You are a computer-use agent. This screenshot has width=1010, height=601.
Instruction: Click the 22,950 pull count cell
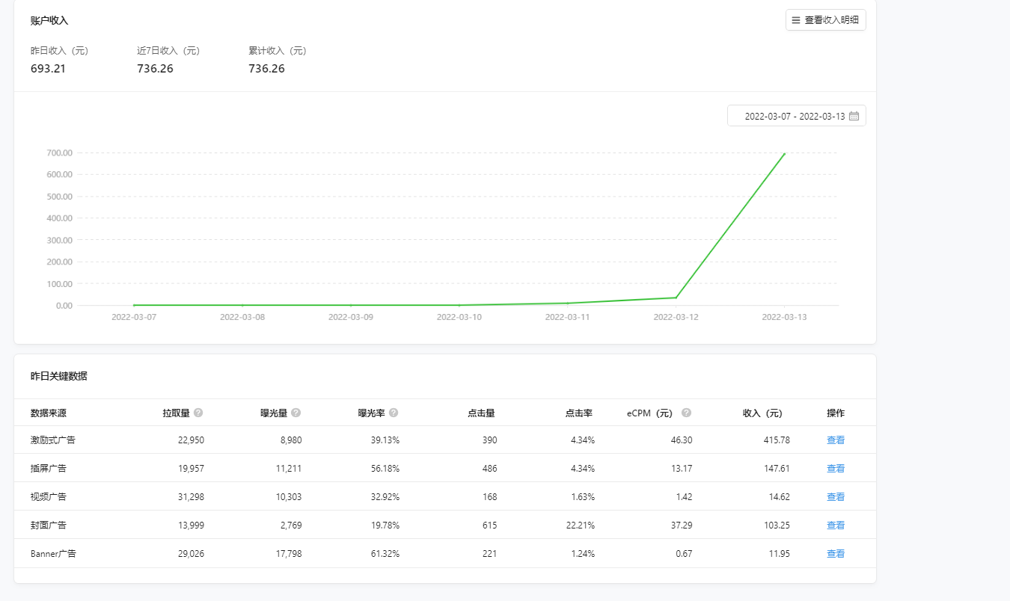pyautogui.click(x=191, y=440)
